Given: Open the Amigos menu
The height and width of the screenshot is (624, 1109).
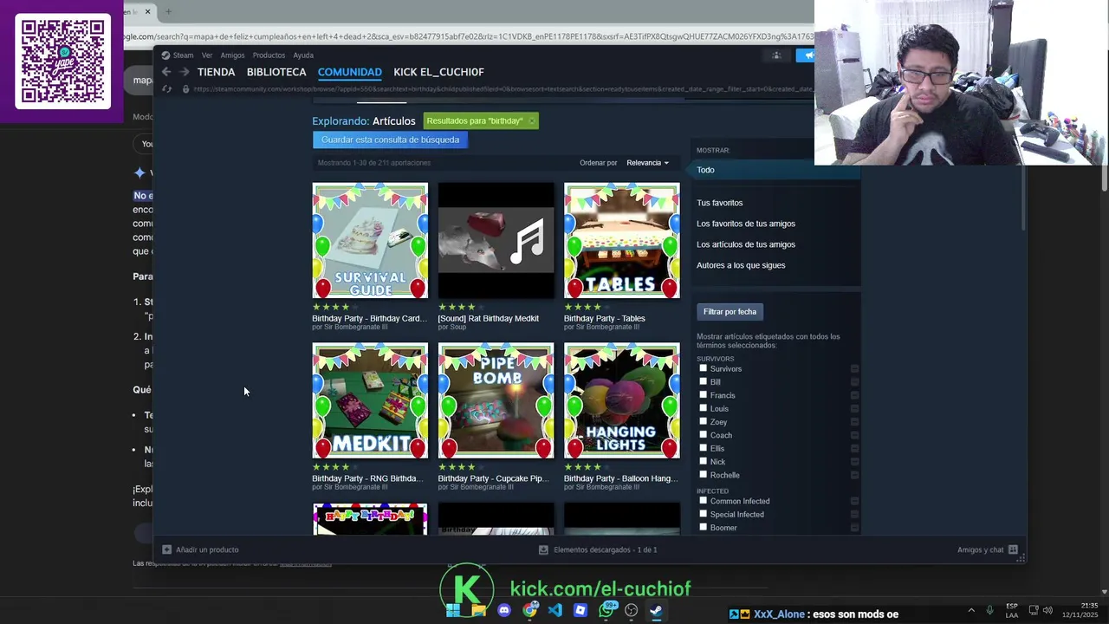Looking at the screenshot, I should (232, 55).
